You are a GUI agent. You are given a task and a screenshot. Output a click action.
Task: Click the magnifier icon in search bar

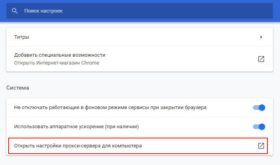pyautogui.click(x=15, y=11)
